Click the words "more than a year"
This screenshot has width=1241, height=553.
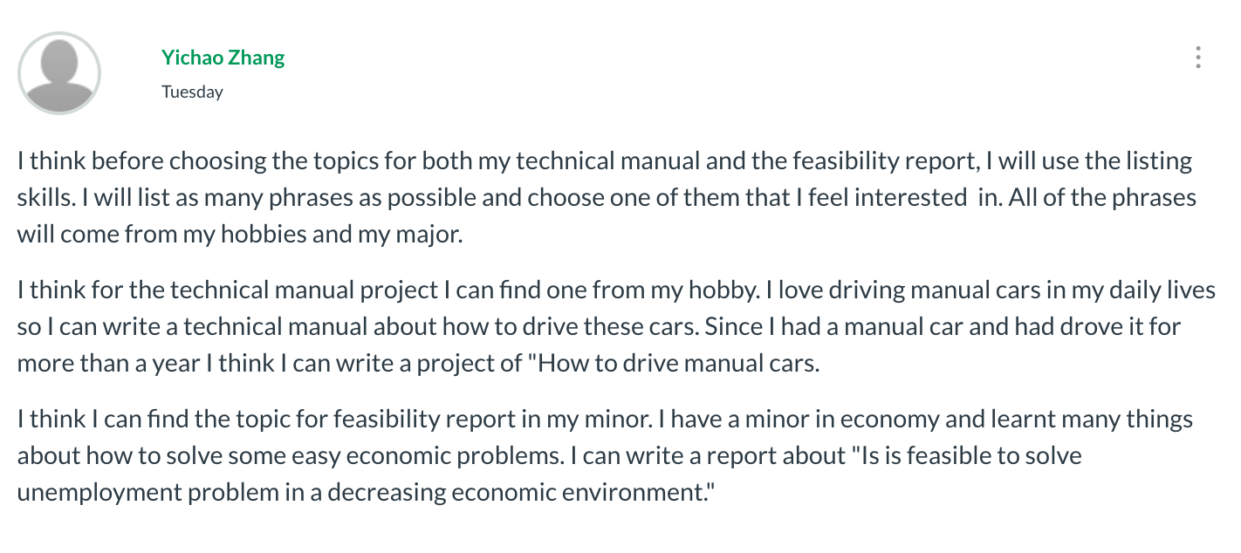pyautogui.click(x=108, y=364)
